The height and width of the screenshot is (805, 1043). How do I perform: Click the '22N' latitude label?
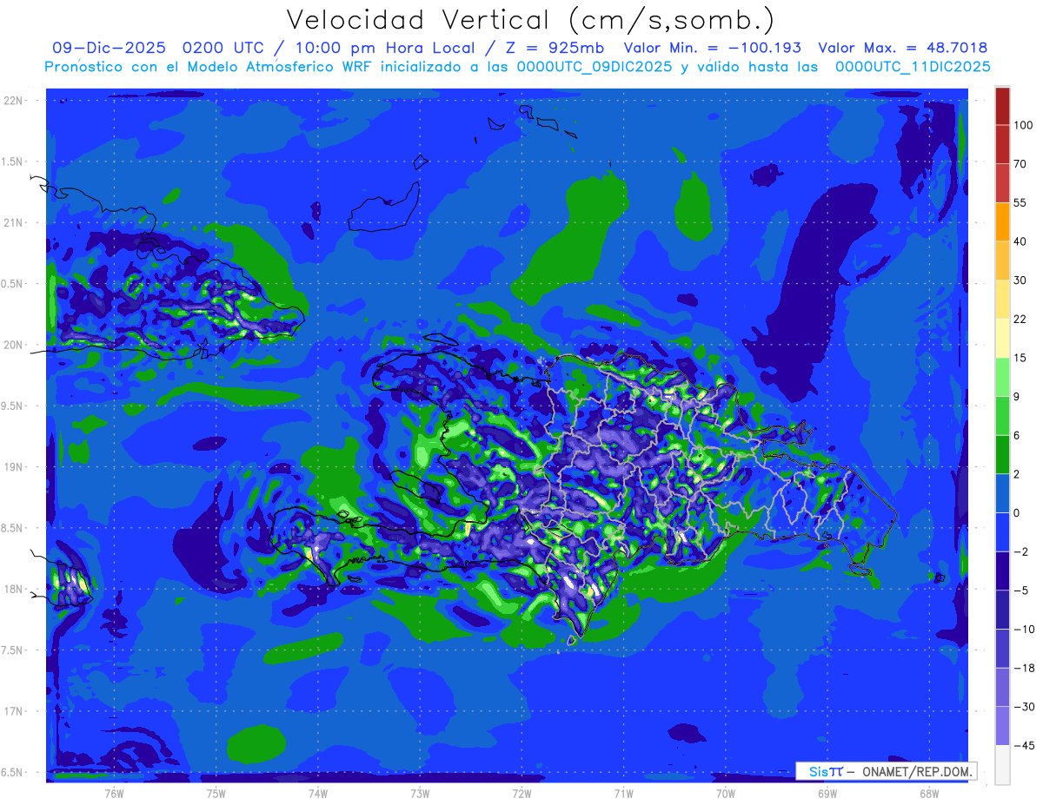pos(13,101)
